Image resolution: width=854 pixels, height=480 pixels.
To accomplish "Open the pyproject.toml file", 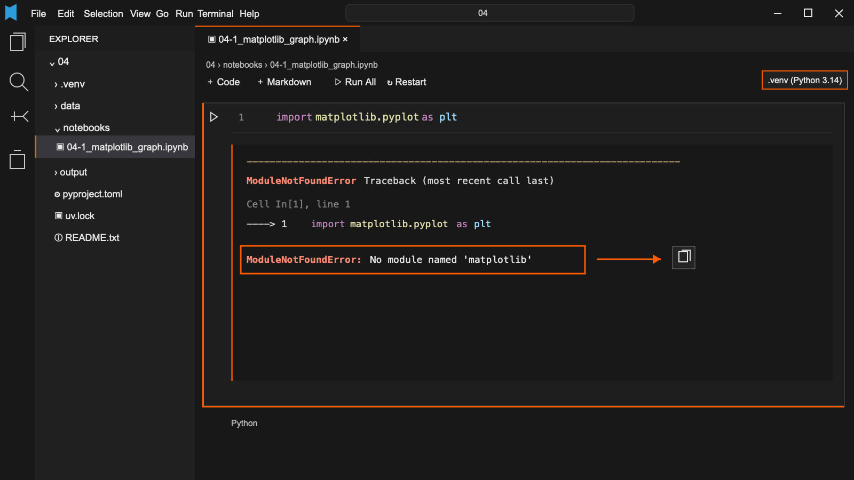I will coord(88,194).
